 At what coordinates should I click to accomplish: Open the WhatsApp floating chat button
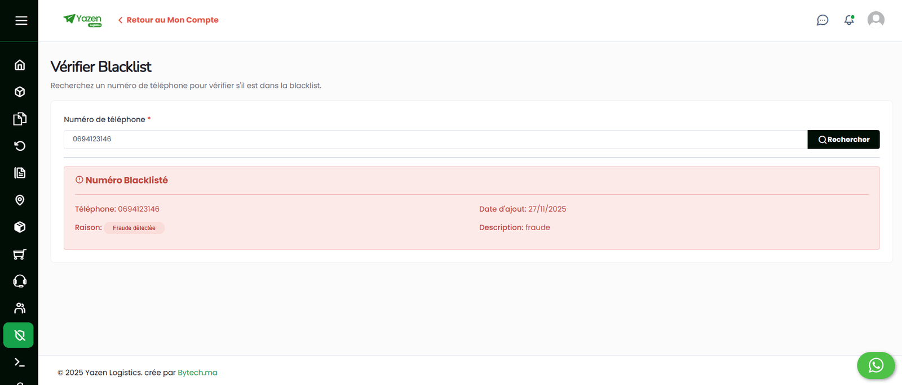tap(876, 365)
